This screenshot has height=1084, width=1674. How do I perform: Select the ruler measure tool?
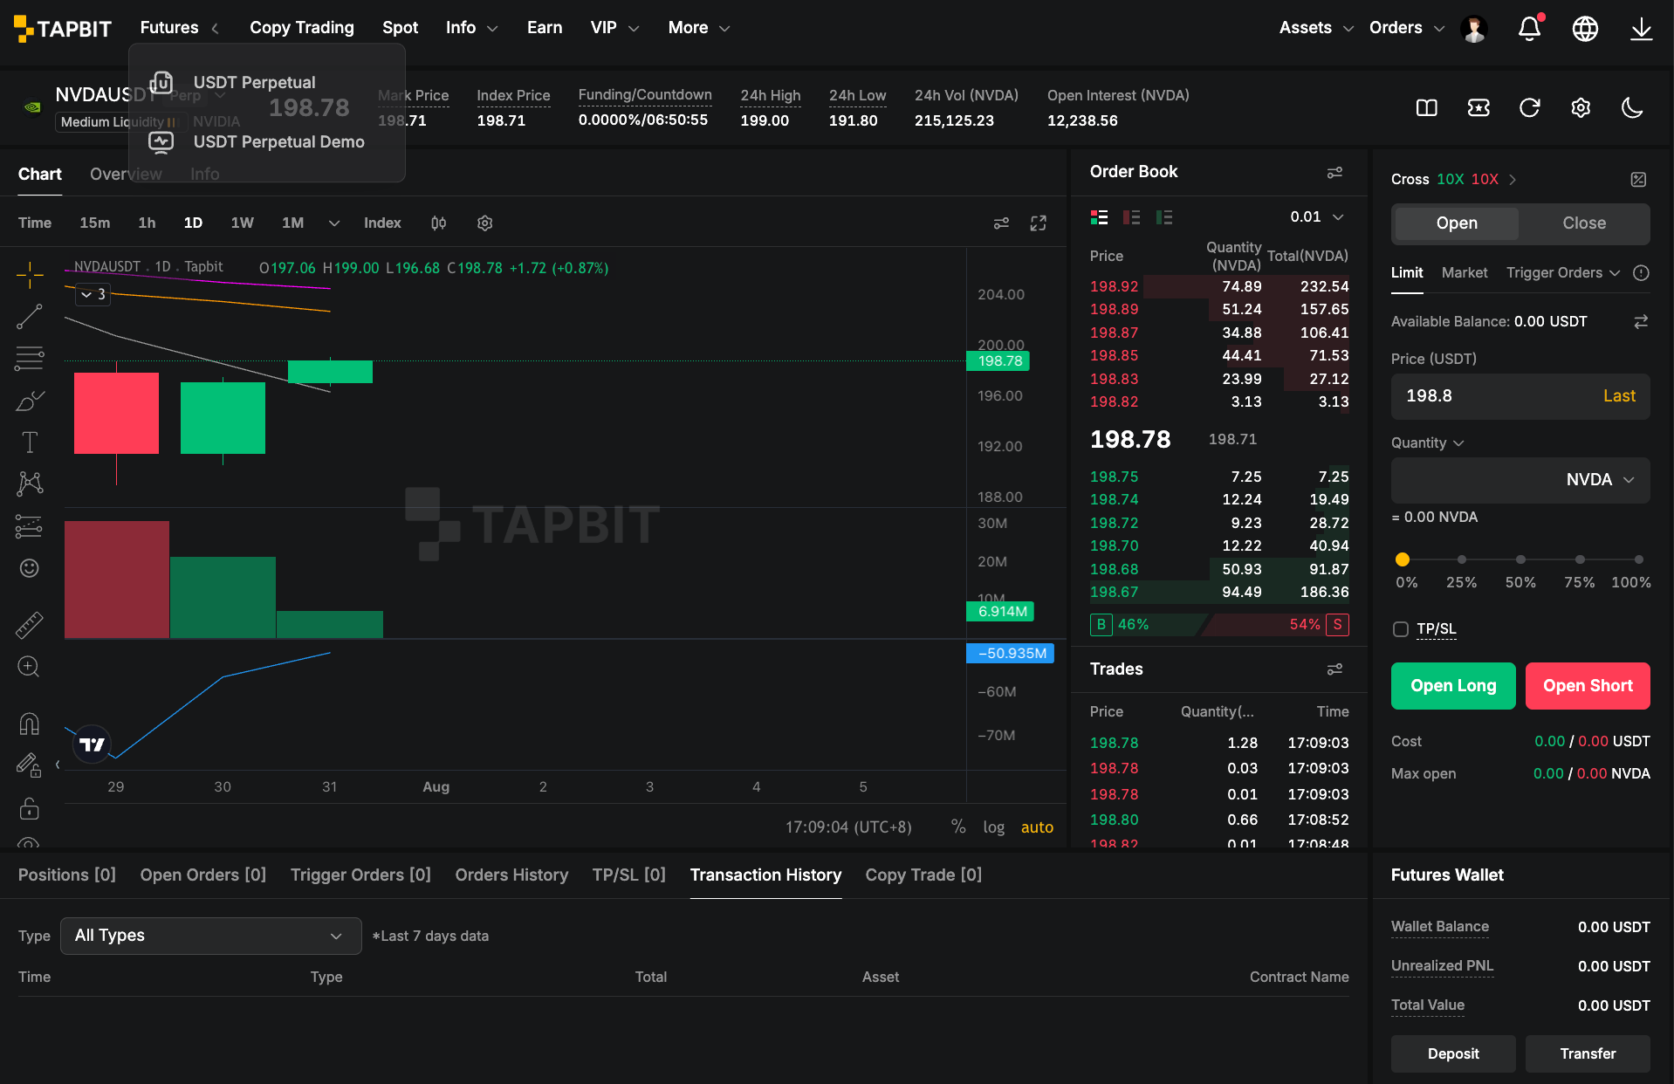(x=30, y=625)
